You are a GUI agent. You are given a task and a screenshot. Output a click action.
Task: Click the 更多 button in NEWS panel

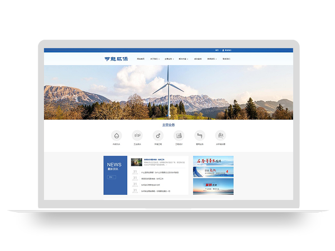(111, 177)
